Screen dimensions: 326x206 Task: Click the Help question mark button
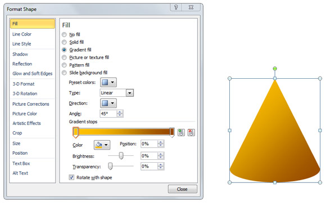click(176, 7)
